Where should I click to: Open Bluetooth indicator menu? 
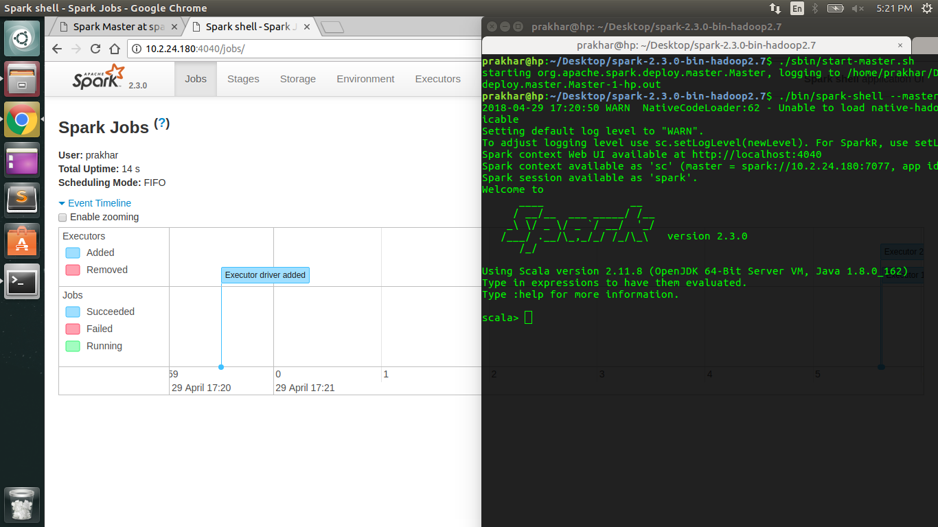[815, 8]
